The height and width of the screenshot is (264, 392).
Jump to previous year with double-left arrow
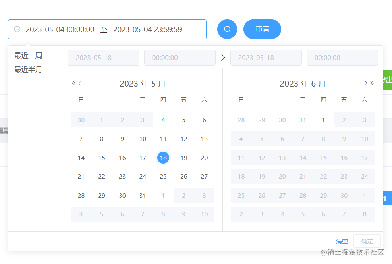click(x=73, y=83)
